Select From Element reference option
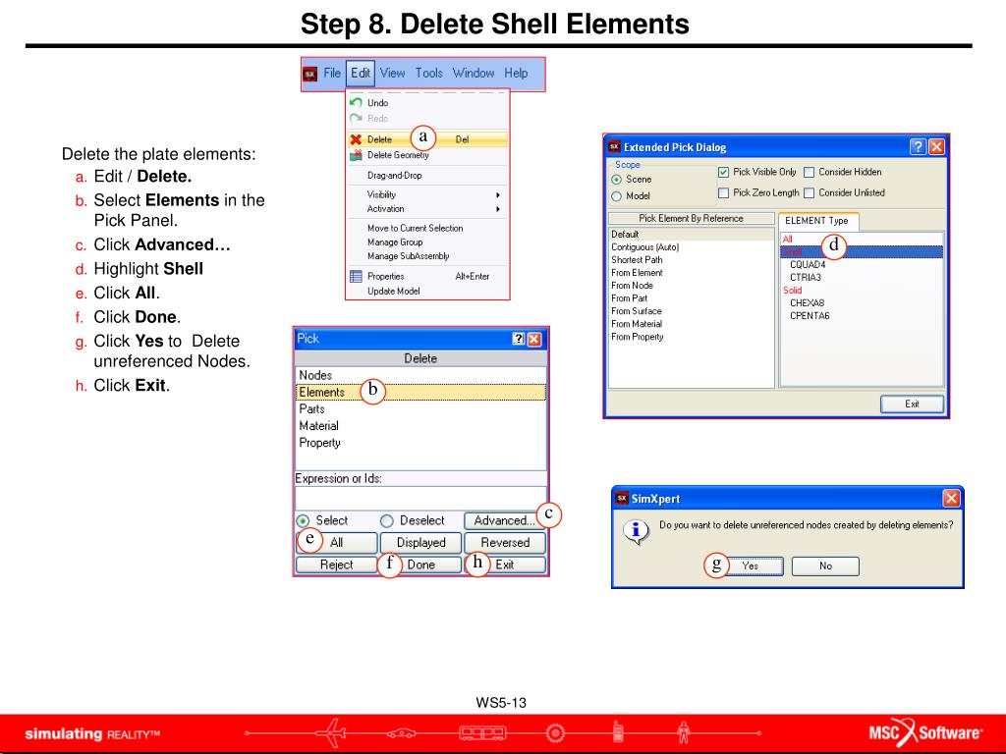 691,273
